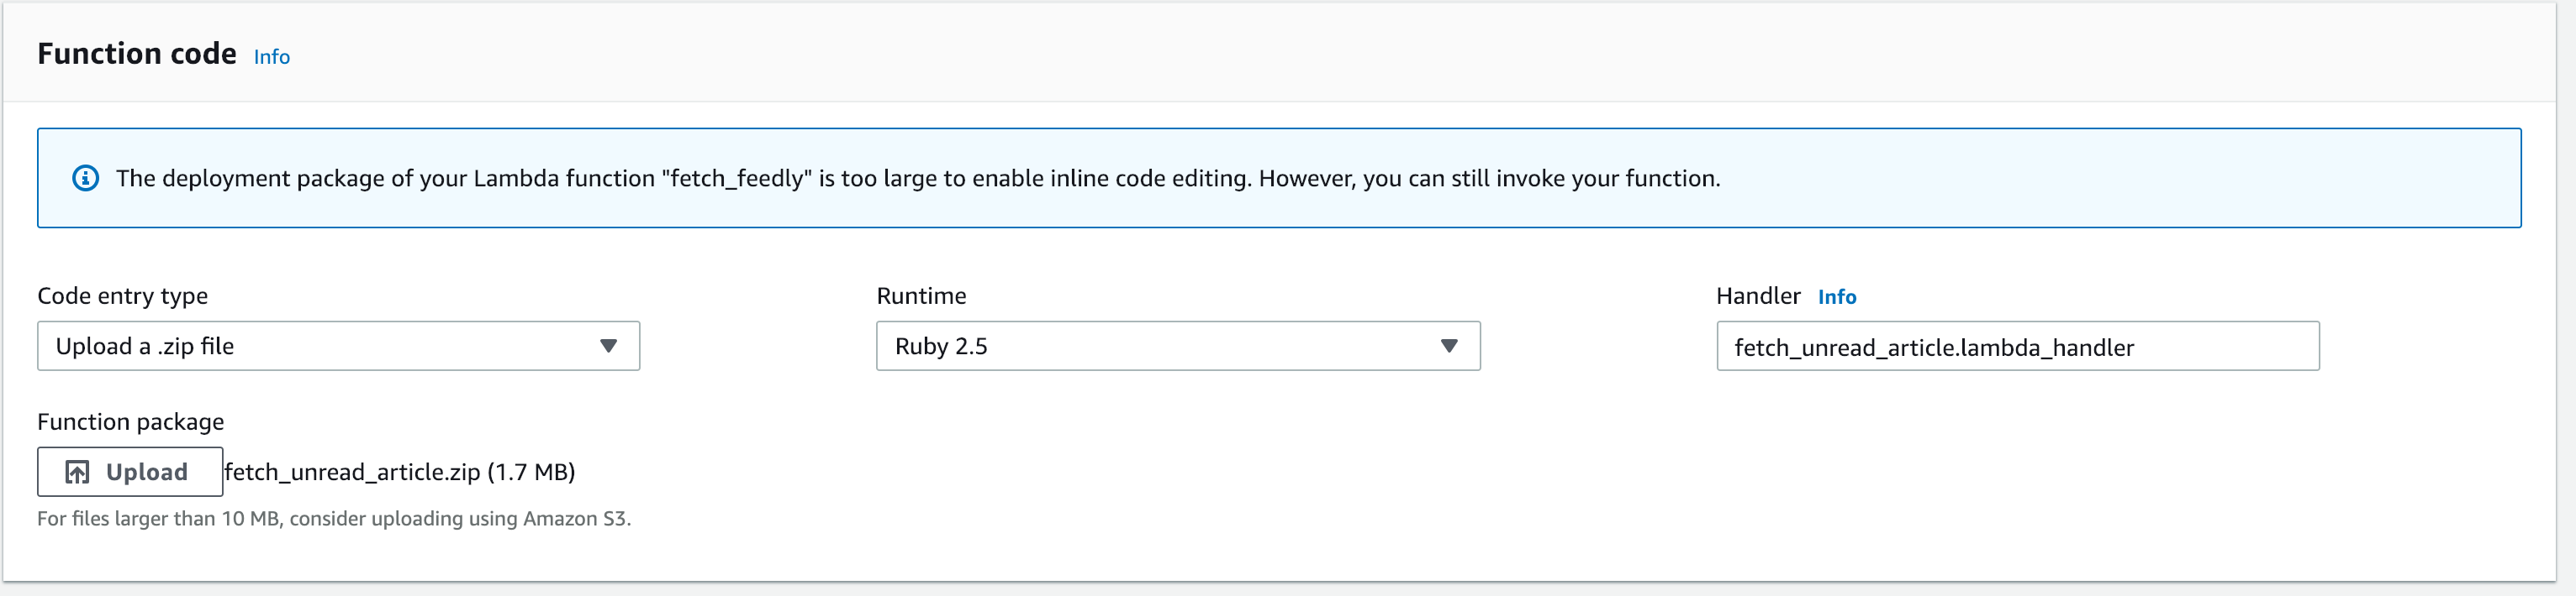This screenshot has width=2576, height=596.
Task: Click the Function package label
Action: 130,422
